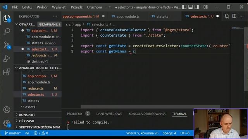
Task: Open the Accounts menu icon
Action: tap(7, 110)
